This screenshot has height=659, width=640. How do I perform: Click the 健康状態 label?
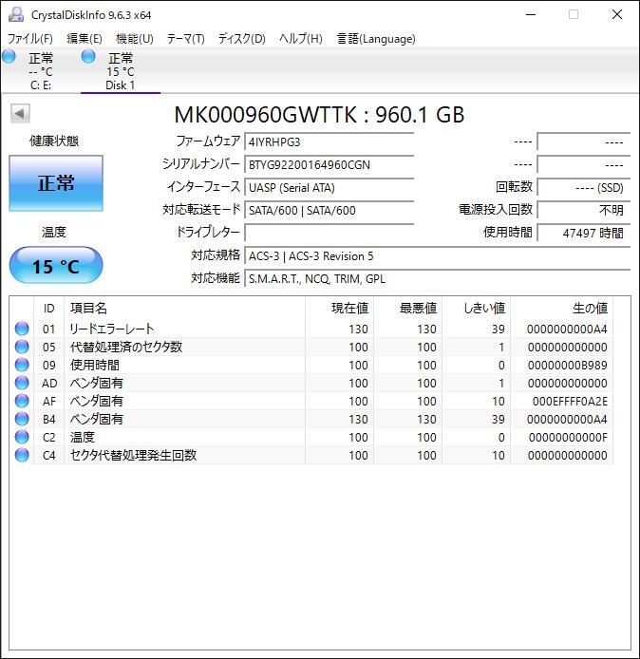click(54, 141)
